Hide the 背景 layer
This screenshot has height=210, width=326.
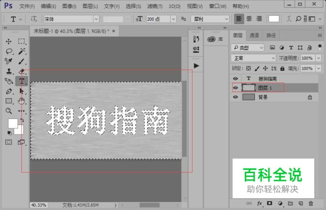[235, 97]
